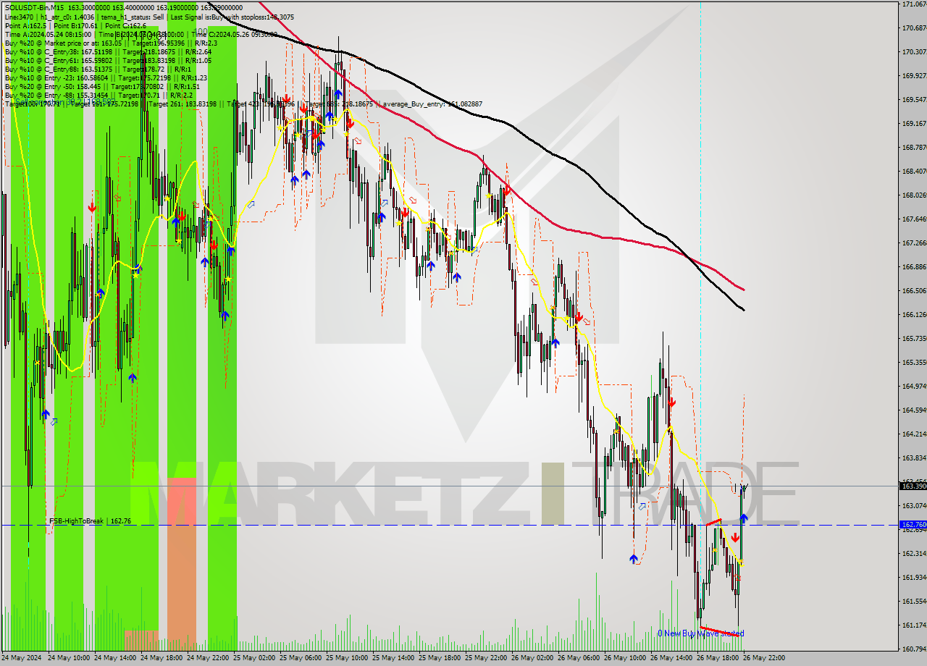Click the 161.174 price axis value

[x=915, y=625]
